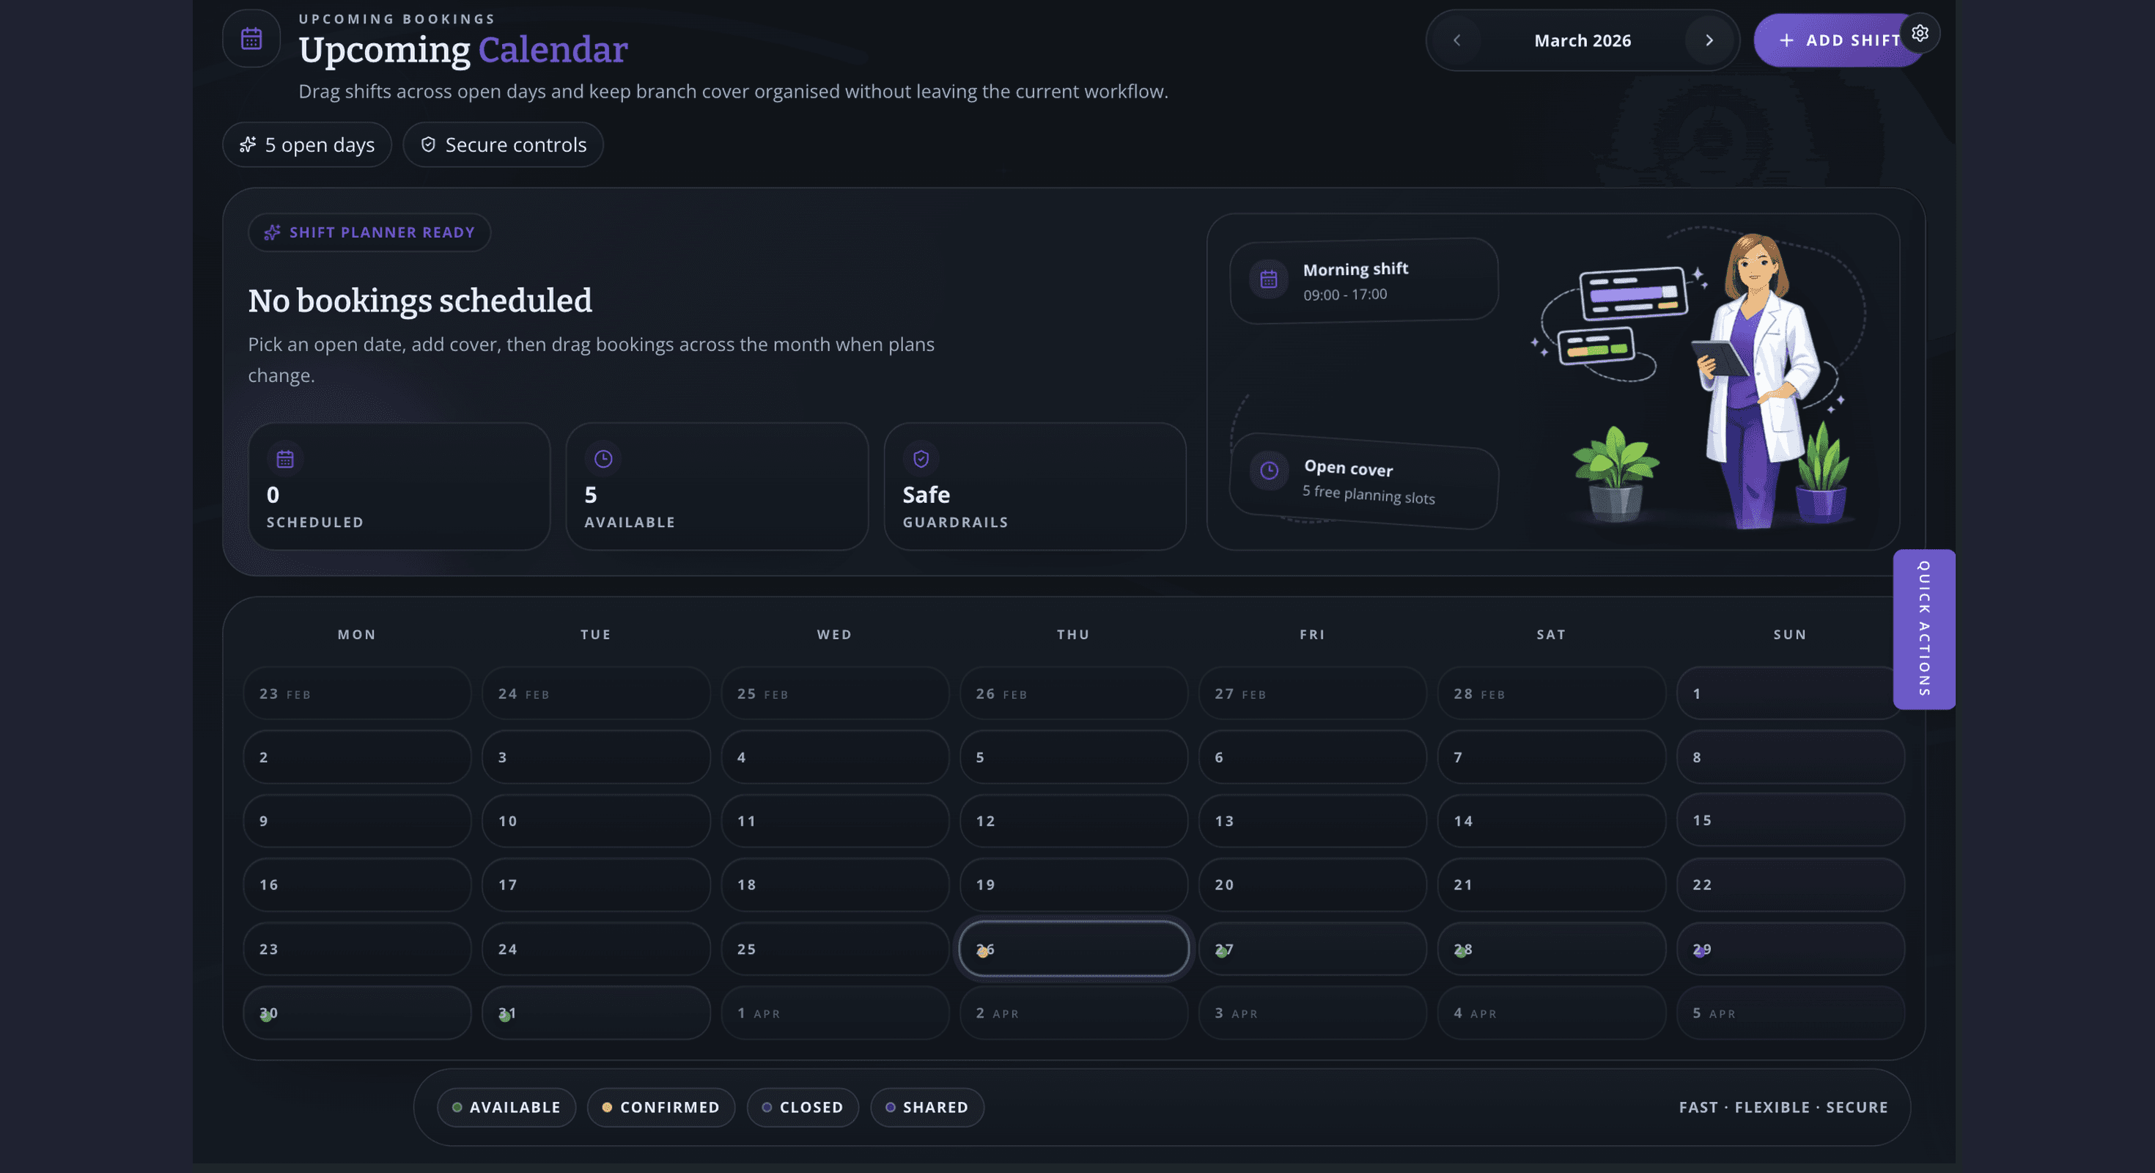Viewport: 2155px width, 1173px height.
Task: Click the calendar icon beside Upcoming Calendar
Action: coord(252,38)
